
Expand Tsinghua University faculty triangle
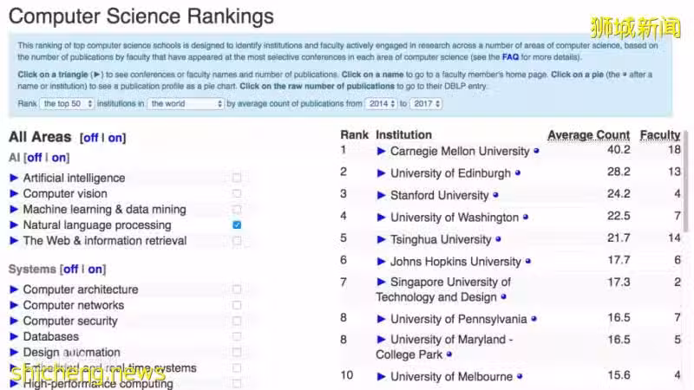(x=381, y=239)
